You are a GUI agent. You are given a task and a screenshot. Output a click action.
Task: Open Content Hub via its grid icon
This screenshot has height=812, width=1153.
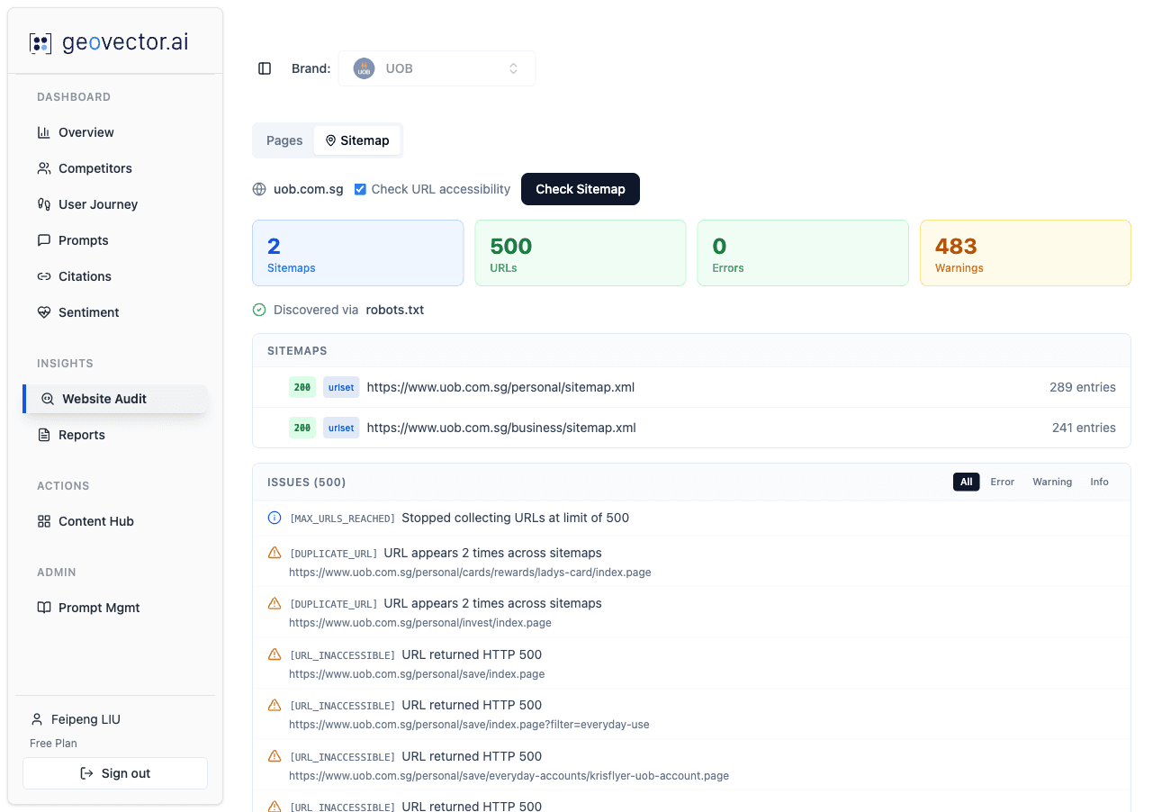tap(44, 521)
